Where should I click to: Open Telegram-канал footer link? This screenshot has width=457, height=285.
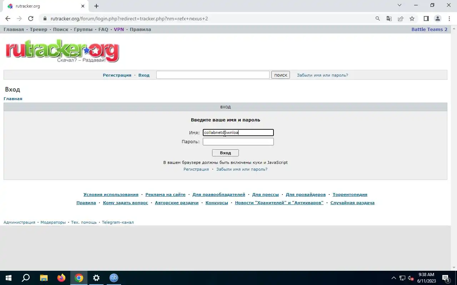(x=118, y=222)
